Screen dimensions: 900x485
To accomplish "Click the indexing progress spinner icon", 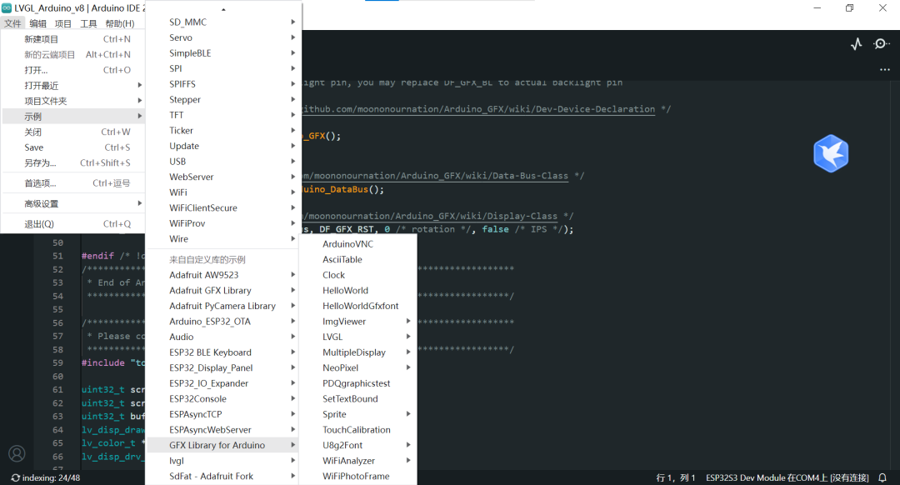I will coord(16,477).
